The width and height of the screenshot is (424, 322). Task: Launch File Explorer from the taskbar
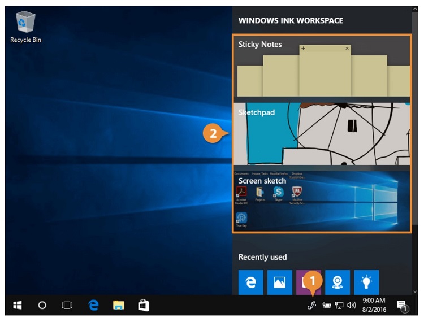[x=118, y=306]
